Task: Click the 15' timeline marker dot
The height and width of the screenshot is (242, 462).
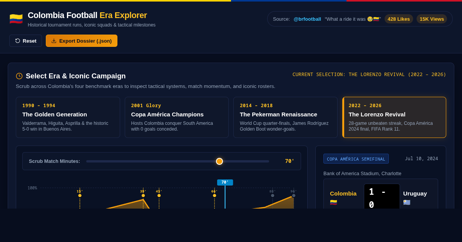Action: point(80,196)
